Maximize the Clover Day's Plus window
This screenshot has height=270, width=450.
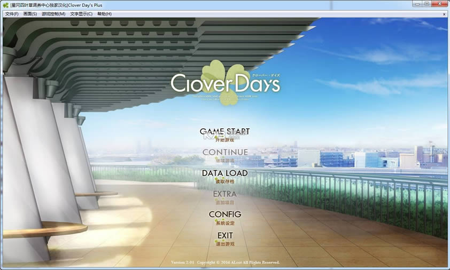427,4
